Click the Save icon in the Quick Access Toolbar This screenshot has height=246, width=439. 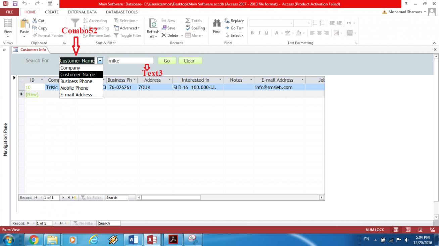coord(15,4)
